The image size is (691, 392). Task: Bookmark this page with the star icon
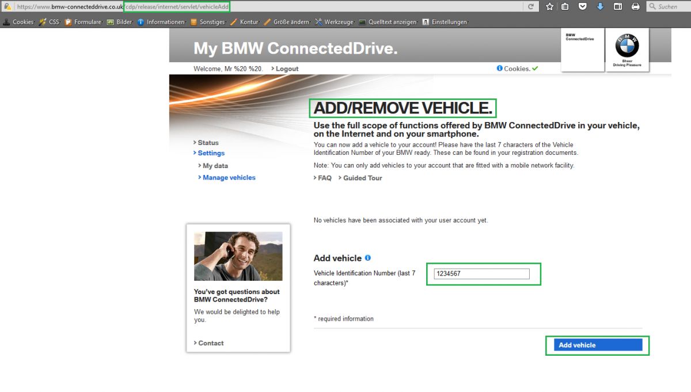tap(549, 6)
